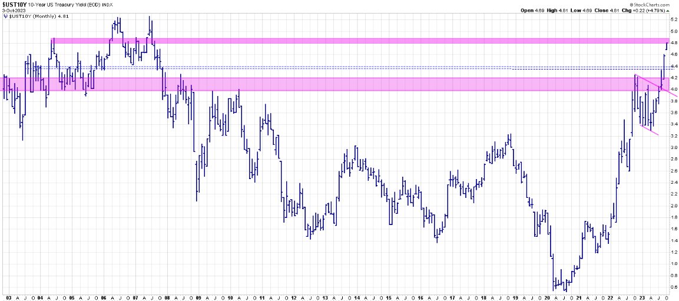Click the 2.0 label on the y-axis
The image size is (679, 301).
[x=674, y=206]
